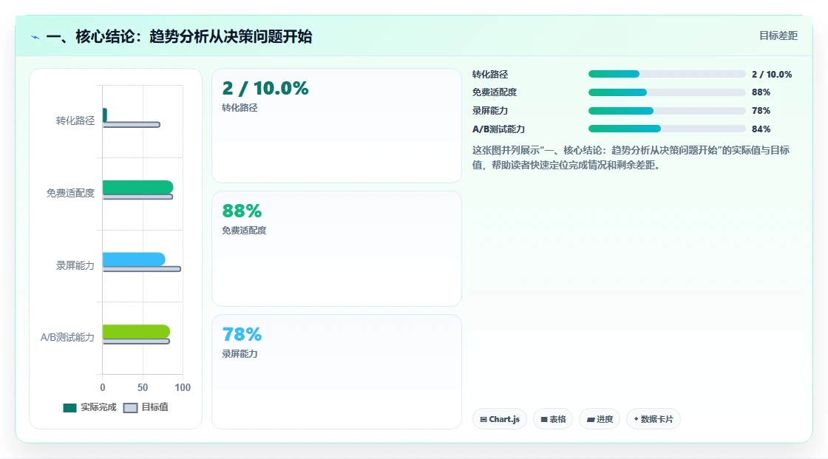Toggle the 目标值 legend swatch

(x=130, y=408)
